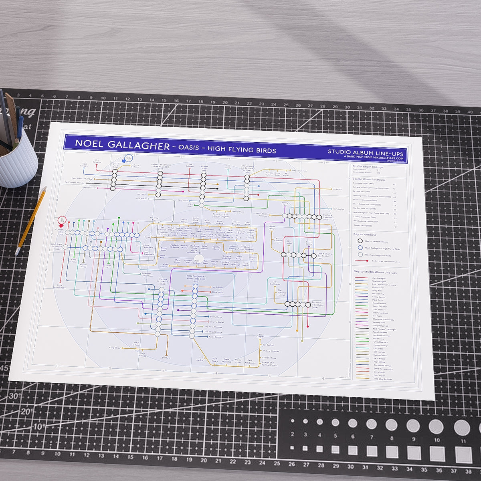Click the 'Alan White' label on the map

pos(143,194)
